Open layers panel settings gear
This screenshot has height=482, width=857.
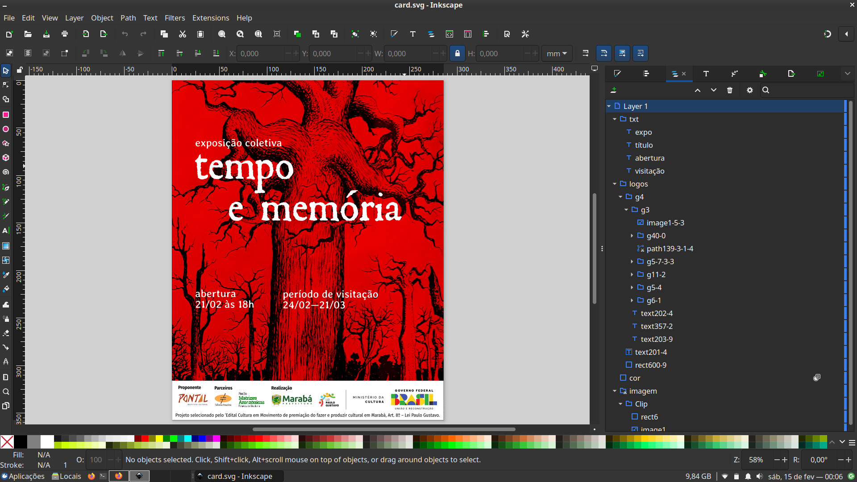[x=750, y=90]
